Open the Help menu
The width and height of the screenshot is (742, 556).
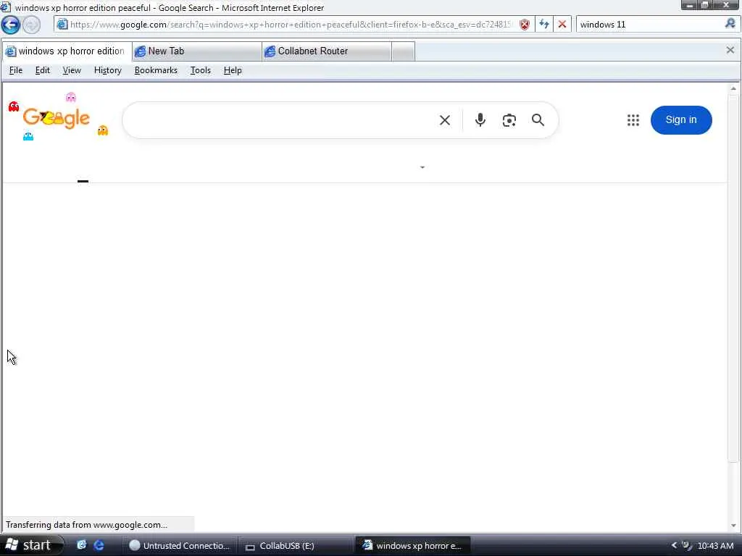point(233,70)
